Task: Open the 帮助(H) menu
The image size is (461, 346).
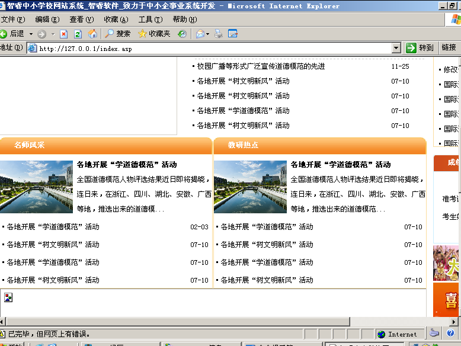Action: (x=185, y=20)
